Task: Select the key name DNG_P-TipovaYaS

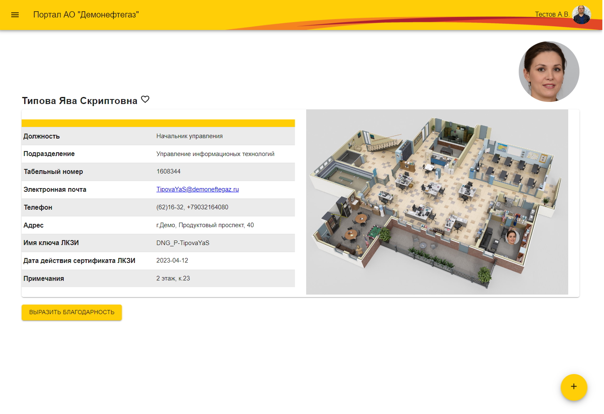Action: (183, 243)
